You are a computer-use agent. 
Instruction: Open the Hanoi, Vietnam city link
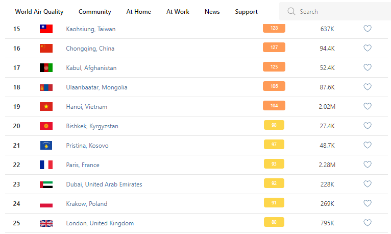tap(87, 107)
